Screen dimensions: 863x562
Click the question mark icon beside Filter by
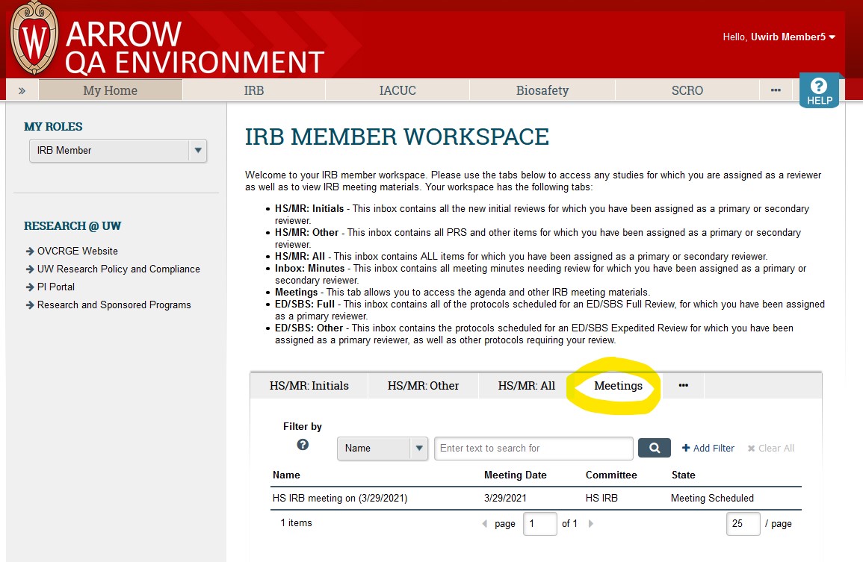(303, 444)
